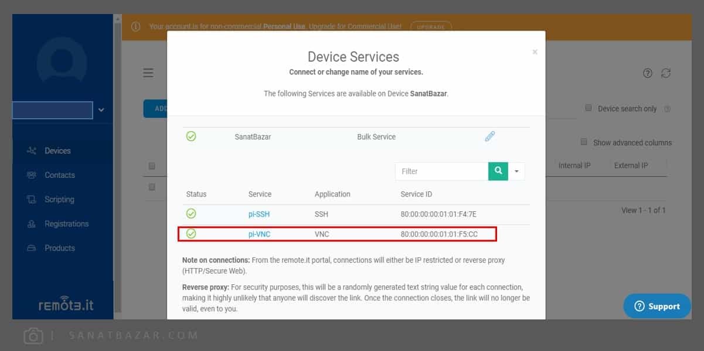Click the Bulk Service text

point(376,137)
